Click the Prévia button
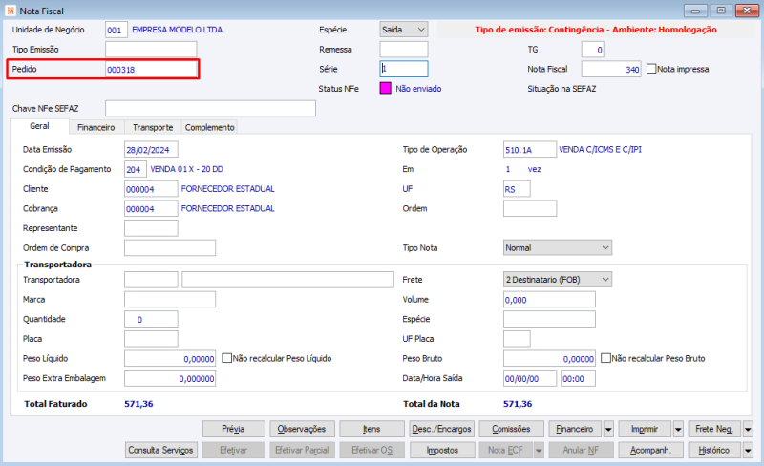Screen dimensions: 764x466 [233, 429]
